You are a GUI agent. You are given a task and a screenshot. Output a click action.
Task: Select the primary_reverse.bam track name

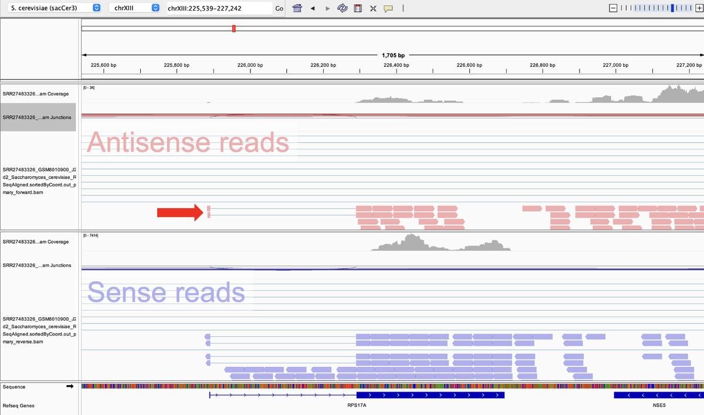[x=39, y=329]
